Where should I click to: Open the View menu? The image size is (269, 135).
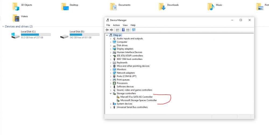click(x=125, y=25)
